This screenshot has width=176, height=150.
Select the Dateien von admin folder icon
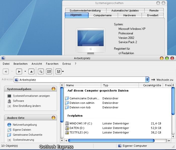67,103
